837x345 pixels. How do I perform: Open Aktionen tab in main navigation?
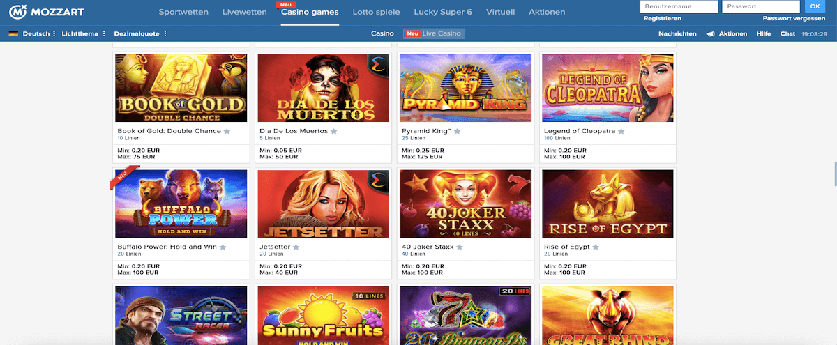547,12
